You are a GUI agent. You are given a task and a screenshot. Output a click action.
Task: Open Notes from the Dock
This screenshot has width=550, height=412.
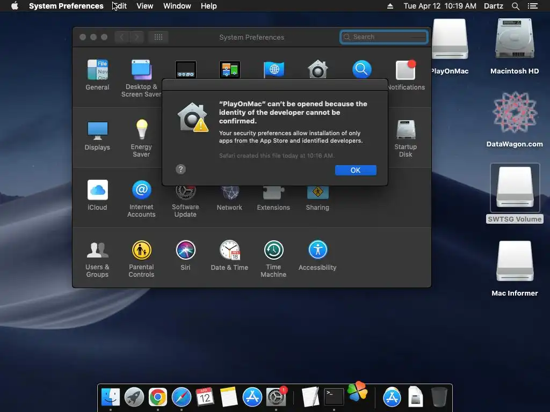[229, 398]
